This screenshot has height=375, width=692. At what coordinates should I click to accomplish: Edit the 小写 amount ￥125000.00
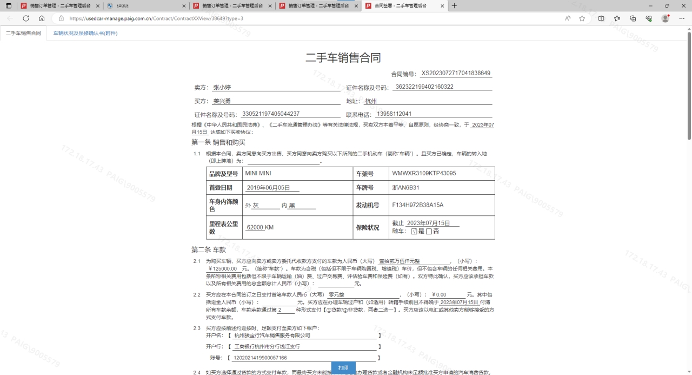point(223,268)
